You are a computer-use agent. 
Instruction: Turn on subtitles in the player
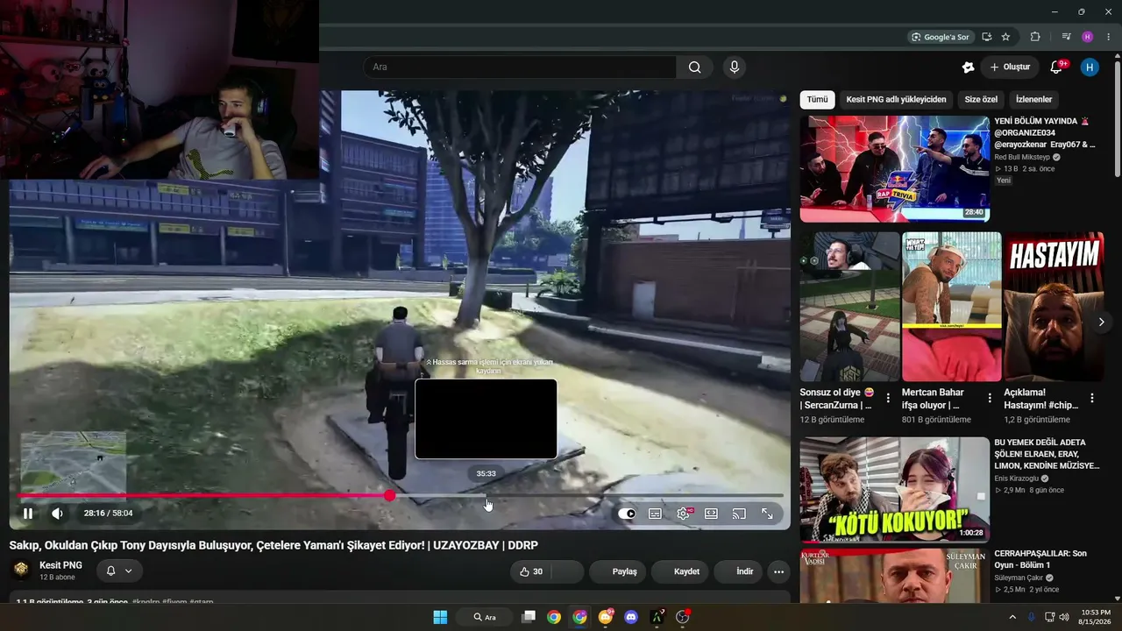coord(655,514)
